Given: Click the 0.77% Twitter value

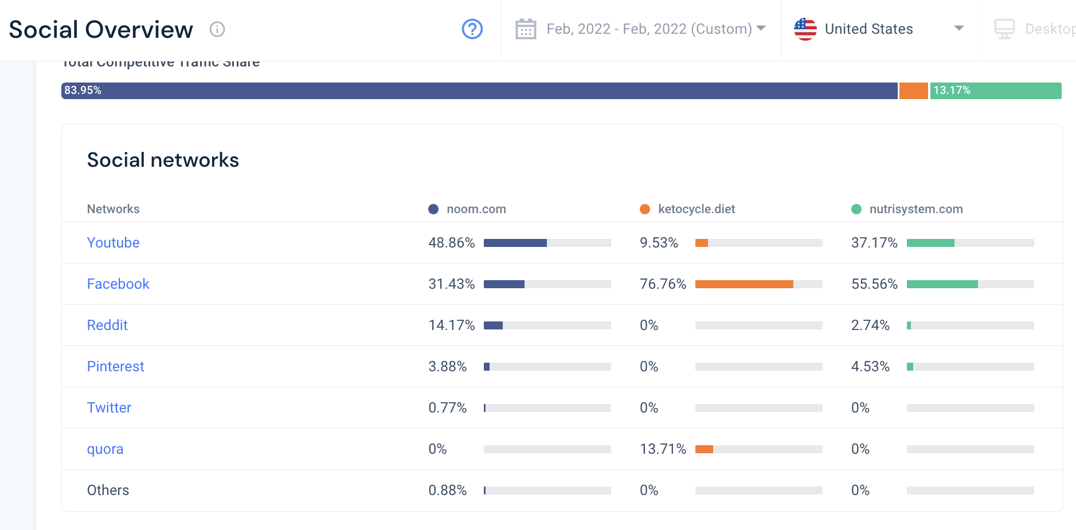Looking at the screenshot, I should tap(448, 408).
